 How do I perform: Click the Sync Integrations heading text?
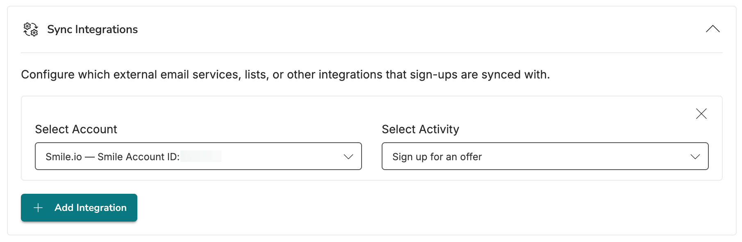[92, 29]
